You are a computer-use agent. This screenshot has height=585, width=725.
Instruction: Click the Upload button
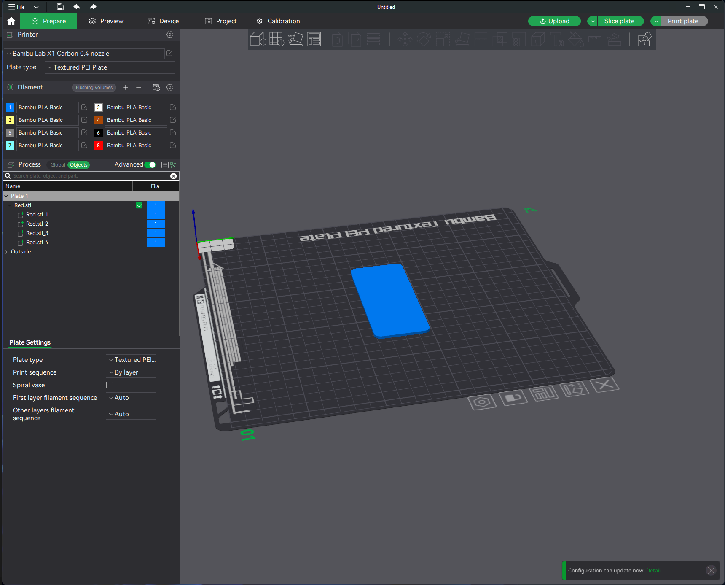[x=554, y=21]
